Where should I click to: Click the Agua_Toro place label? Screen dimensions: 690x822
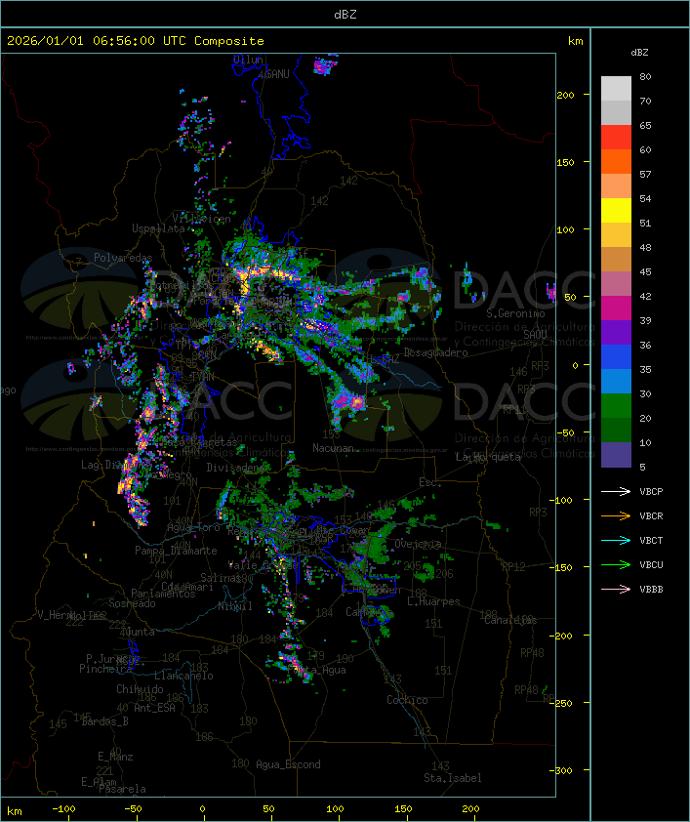click(193, 527)
